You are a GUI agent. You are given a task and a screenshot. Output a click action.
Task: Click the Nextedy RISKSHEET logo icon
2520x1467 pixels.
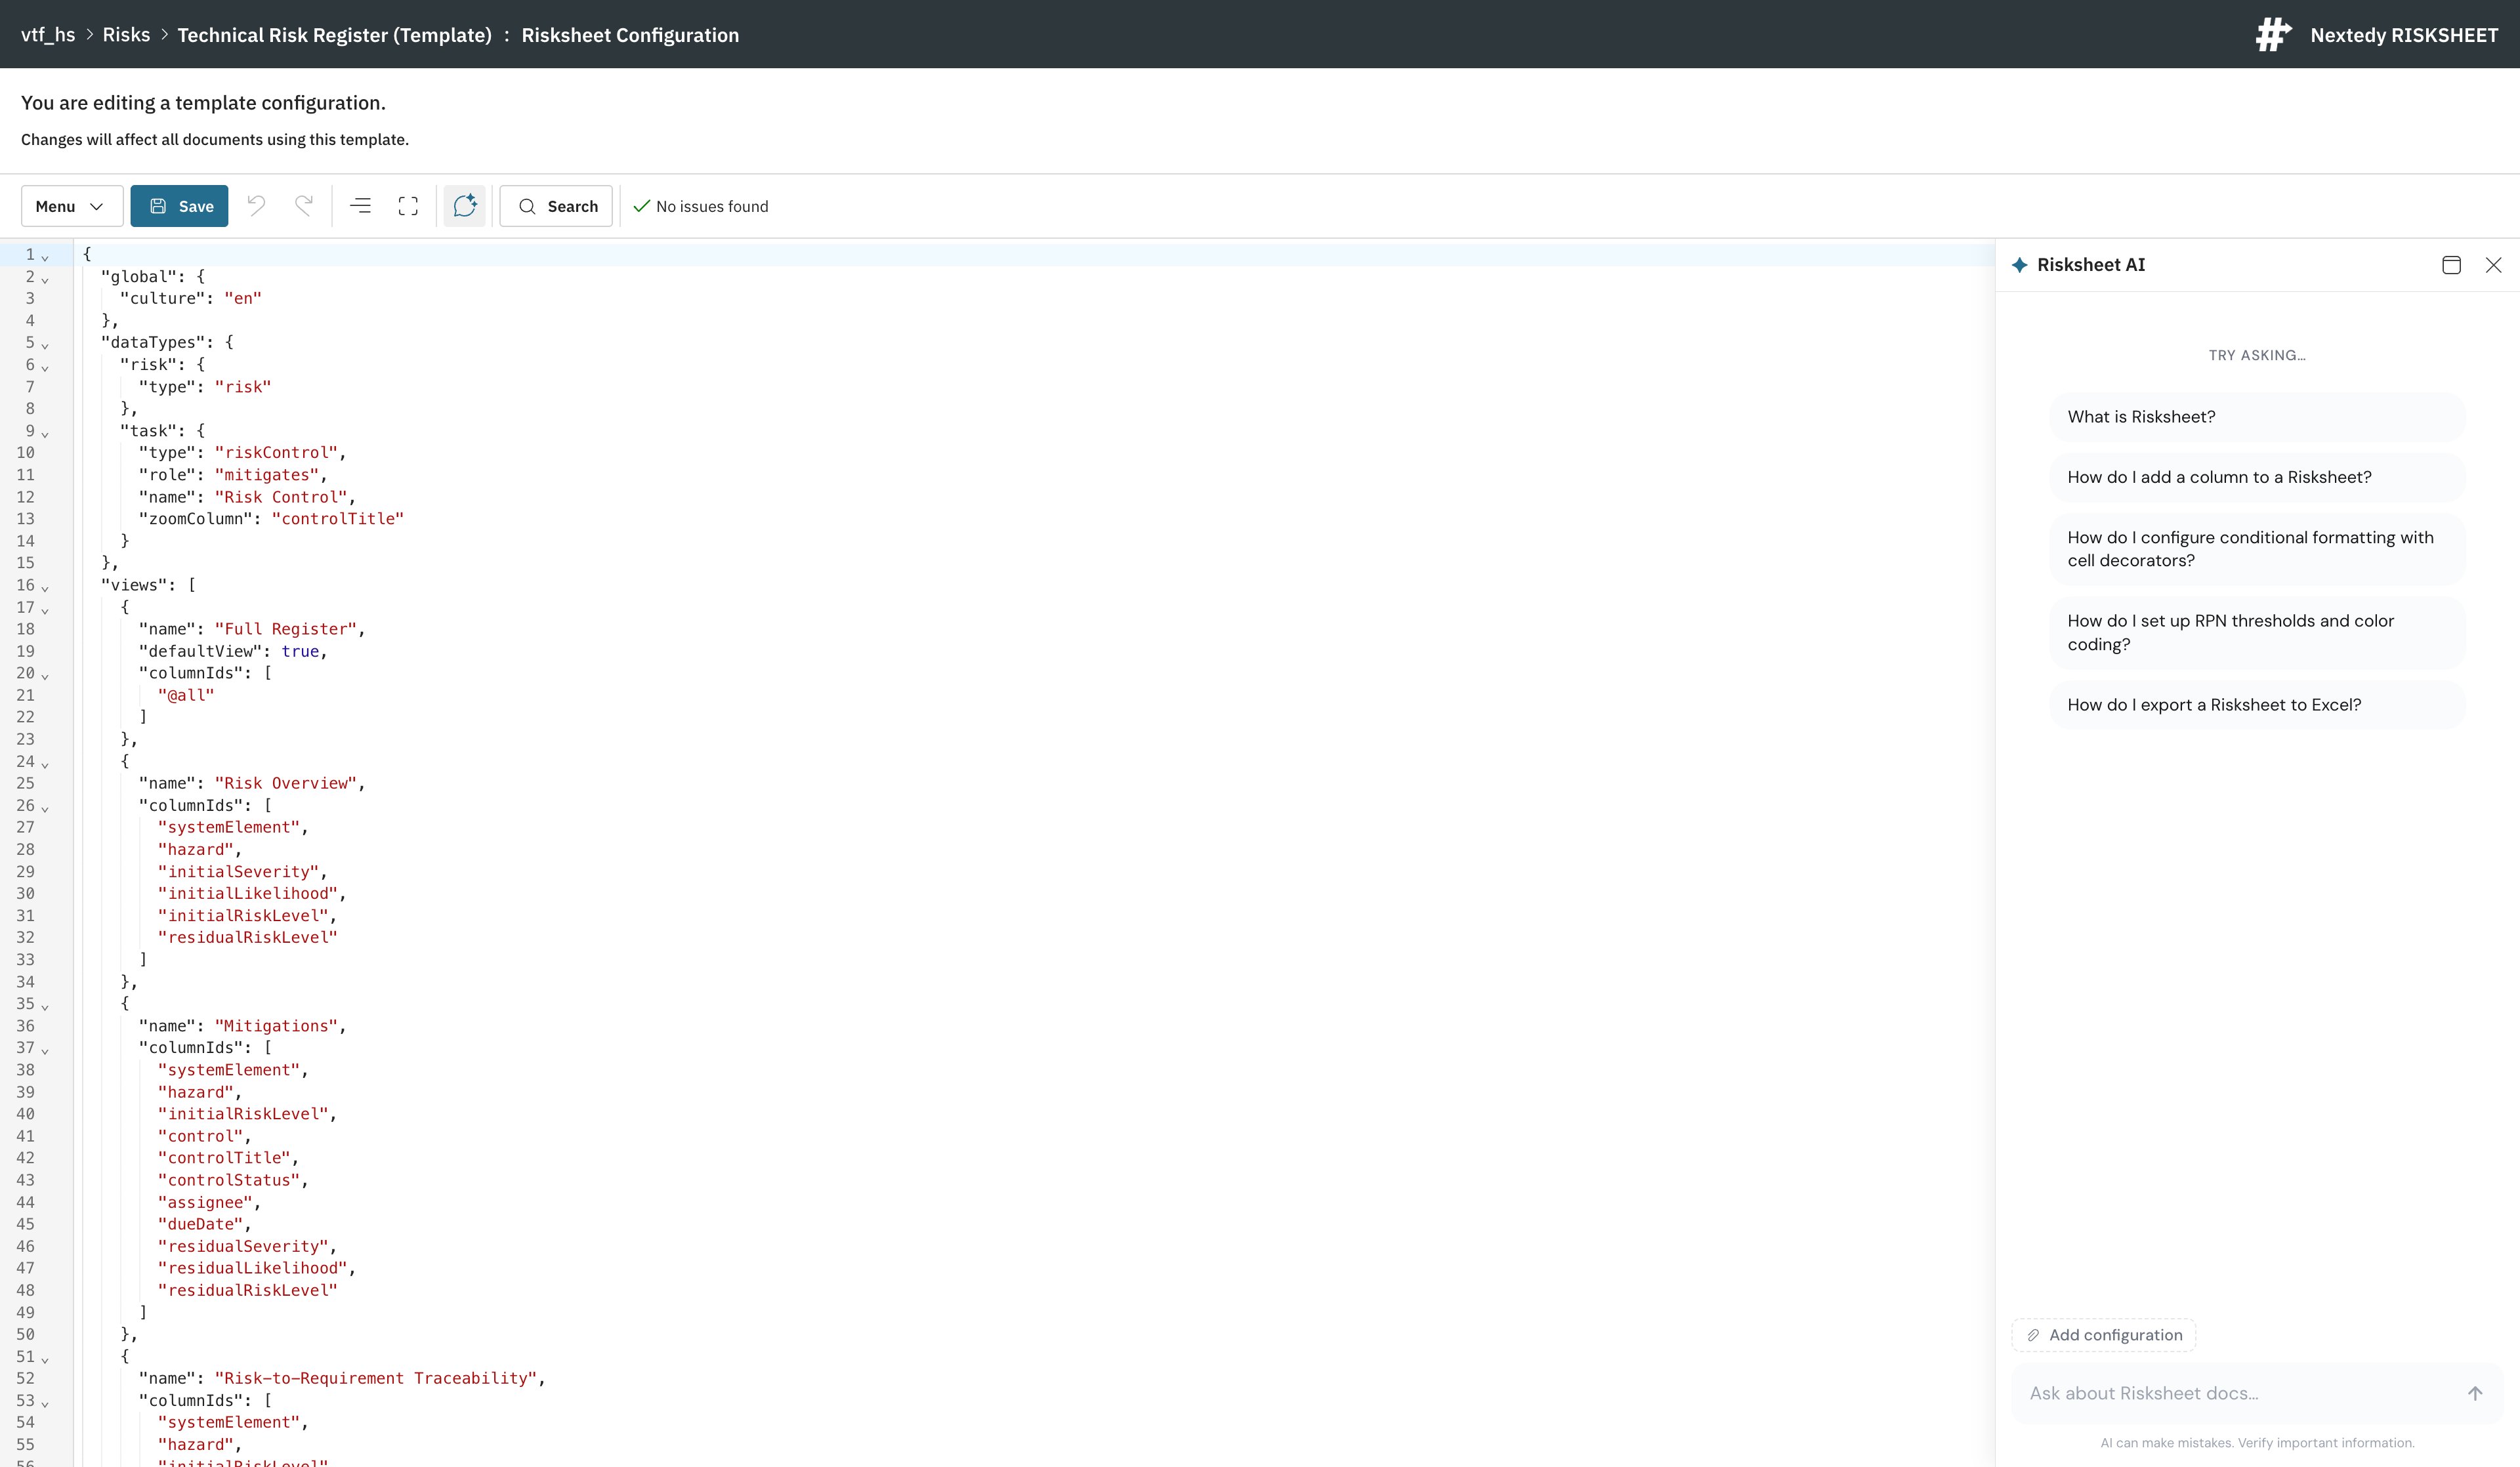2273,34
